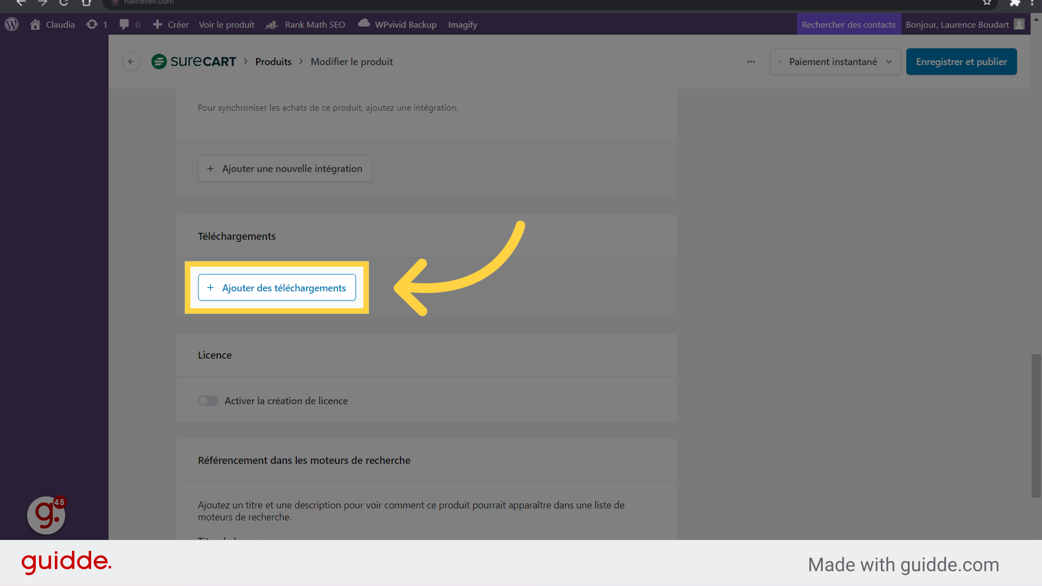Click the user avatar in admin bar
Image resolution: width=1042 pixels, height=586 pixels.
1019,24
